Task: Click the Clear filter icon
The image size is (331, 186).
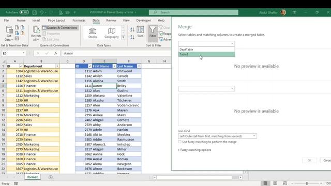Action: tap(164, 27)
